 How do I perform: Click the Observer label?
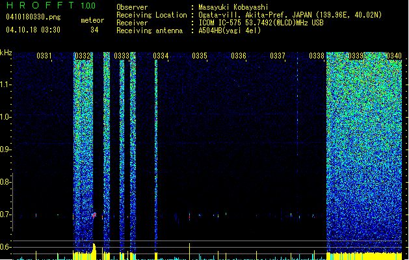click(x=132, y=7)
